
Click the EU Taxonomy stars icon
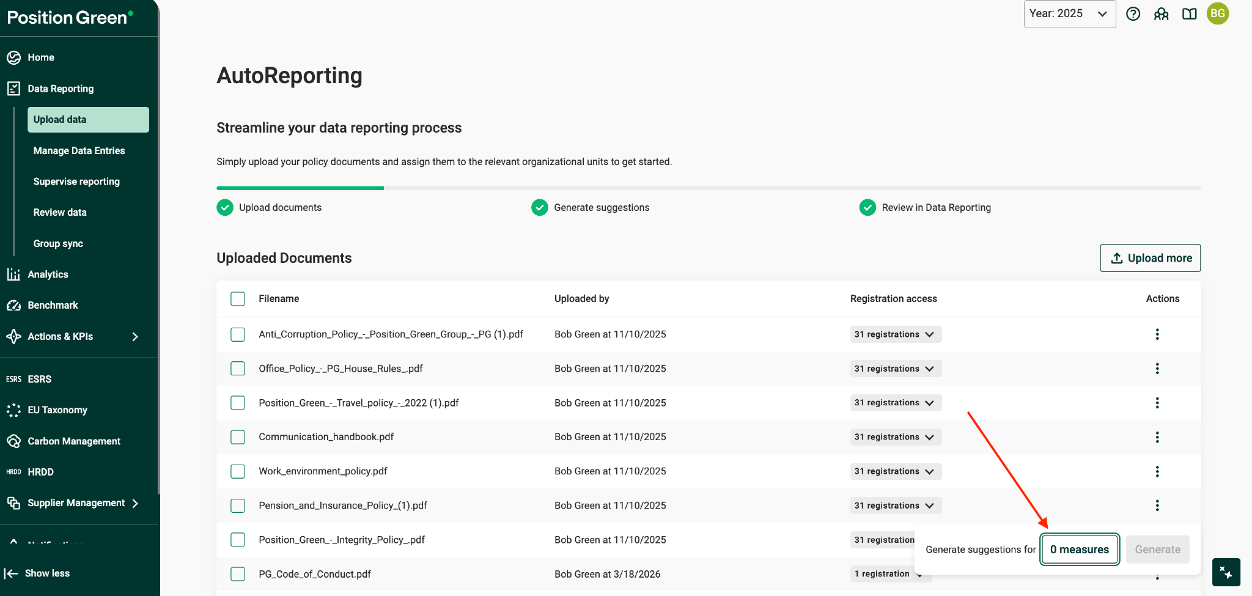pos(13,410)
